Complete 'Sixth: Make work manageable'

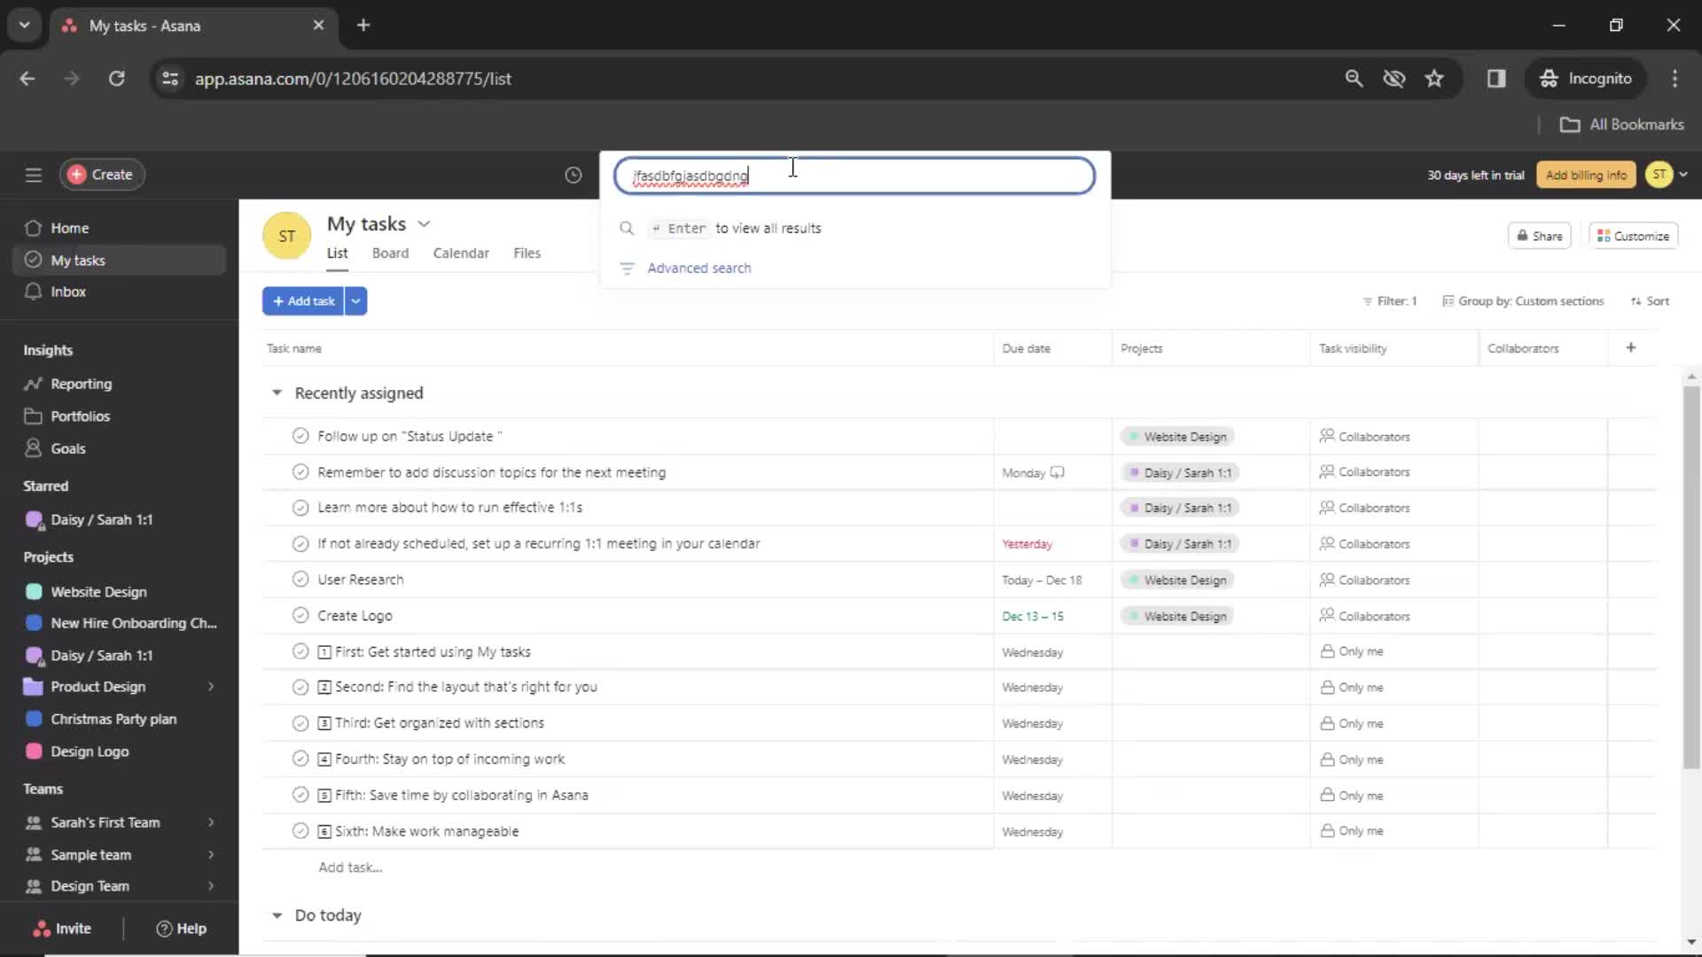(x=301, y=831)
